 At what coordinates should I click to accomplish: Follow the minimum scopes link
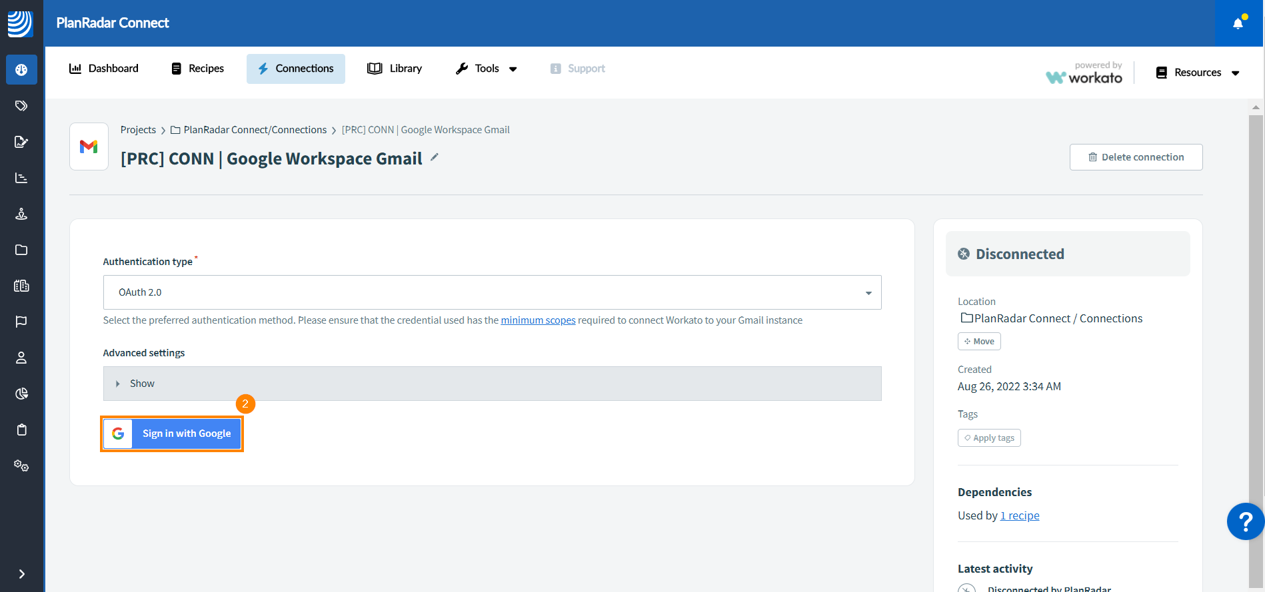pos(538,320)
